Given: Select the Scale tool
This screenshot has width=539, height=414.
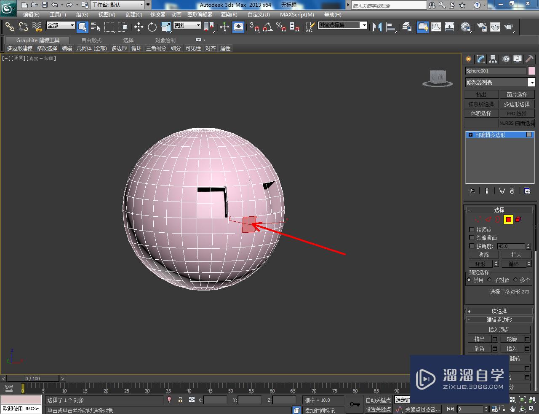Looking at the screenshot, I should click(165, 27).
